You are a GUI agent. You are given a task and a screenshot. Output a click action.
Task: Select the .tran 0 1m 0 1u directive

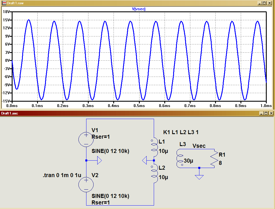coord(62,175)
